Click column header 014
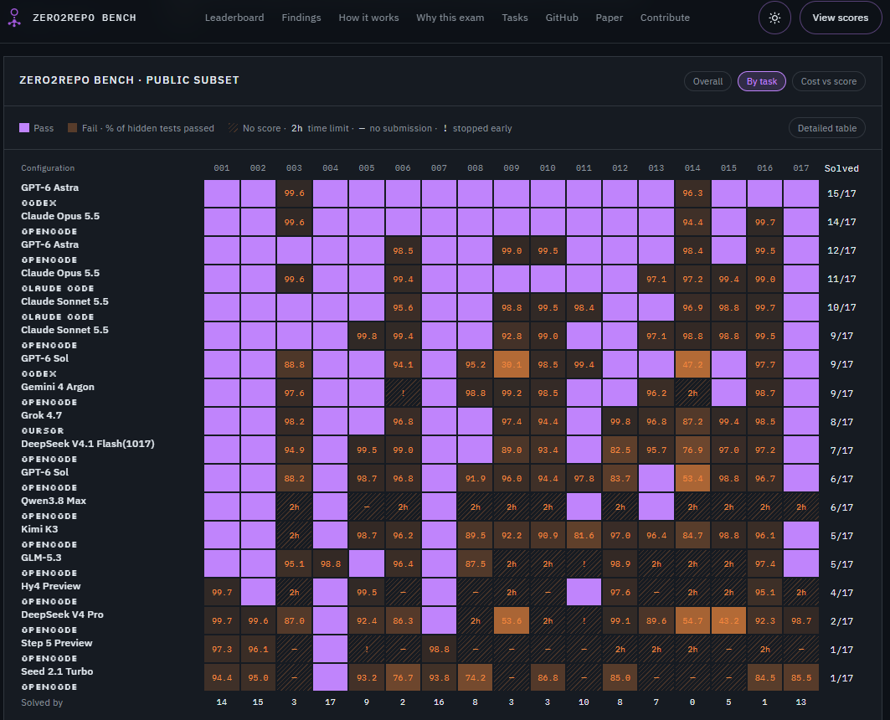This screenshot has width=890, height=720. 692,168
